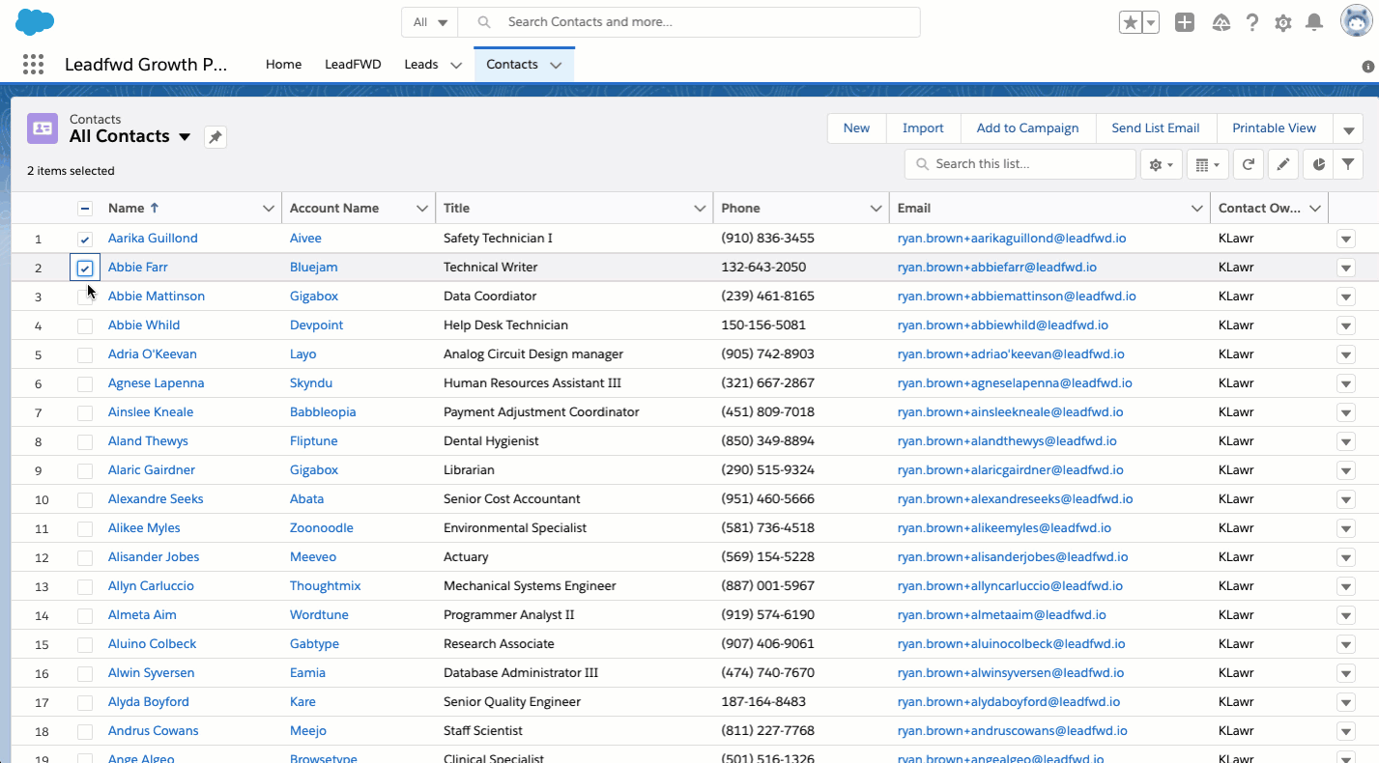The width and height of the screenshot is (1379, 763).
Task: Open Email column options chevron
Action: (1196, 209)
